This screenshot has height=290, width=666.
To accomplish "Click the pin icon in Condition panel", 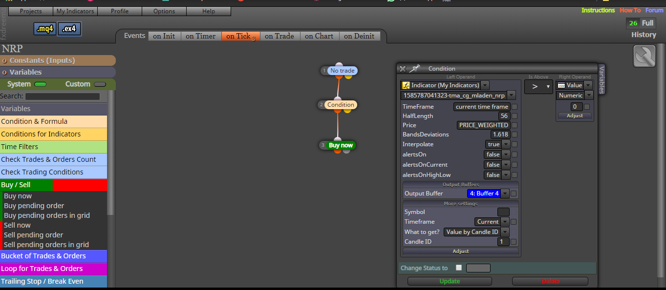I will coord(415,69).
